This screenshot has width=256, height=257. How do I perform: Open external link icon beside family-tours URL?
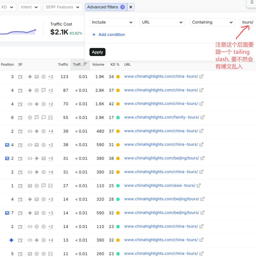tap(202, 117)
